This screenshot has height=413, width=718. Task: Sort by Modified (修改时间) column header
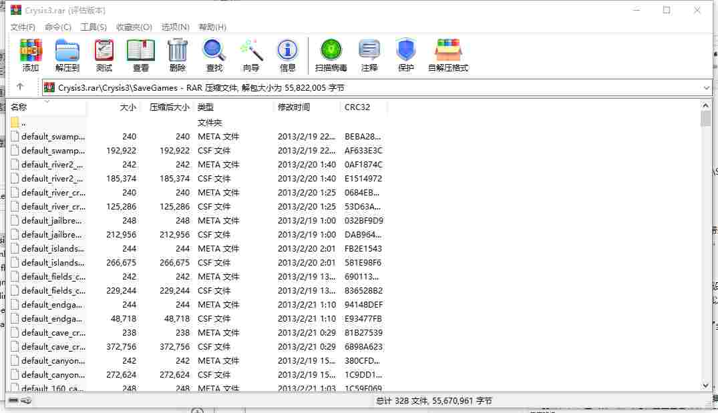(307, 107)
